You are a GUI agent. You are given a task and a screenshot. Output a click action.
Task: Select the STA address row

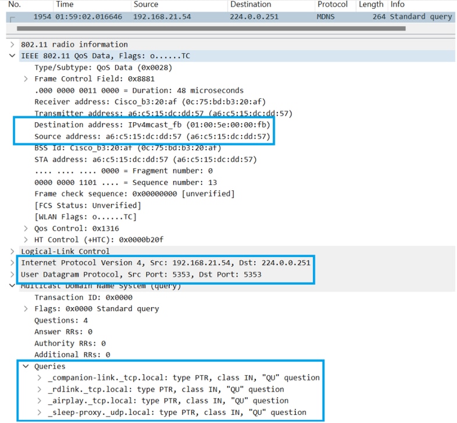click(145, 160)
